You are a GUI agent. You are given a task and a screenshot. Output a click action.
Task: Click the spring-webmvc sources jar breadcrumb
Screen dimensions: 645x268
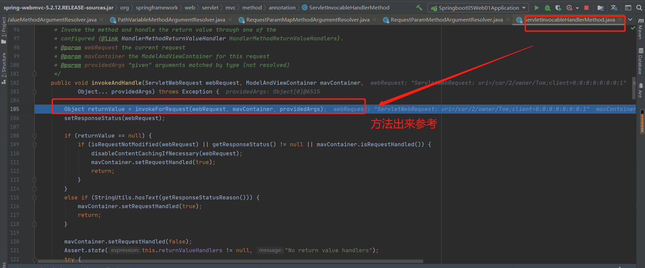pyautogui.click(x=59, y=7)
